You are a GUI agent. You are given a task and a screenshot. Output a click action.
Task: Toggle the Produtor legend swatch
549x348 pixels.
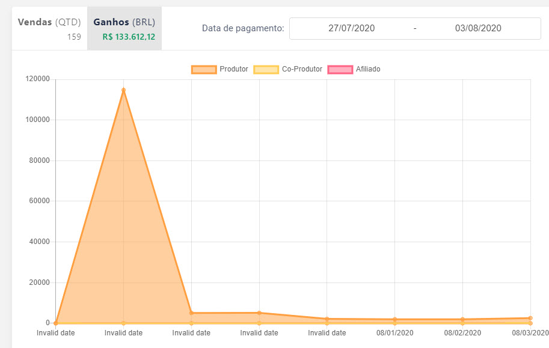pos(204,69)
